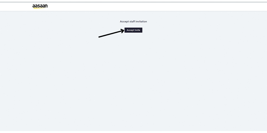Screen dimensions: 267x133
Task: Select the "Accept staff invitation" heading text
Action: (x=133, y=22)
